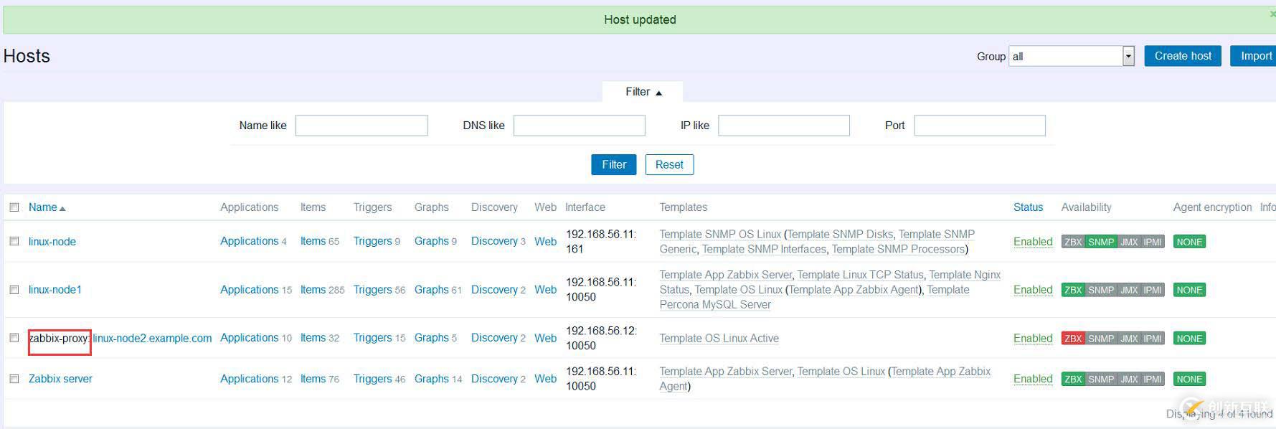The height and width of the screenshot is (429, 1276).
Task: Open the Template SNMP OS Linux link
Action: (x=720, y=234)
